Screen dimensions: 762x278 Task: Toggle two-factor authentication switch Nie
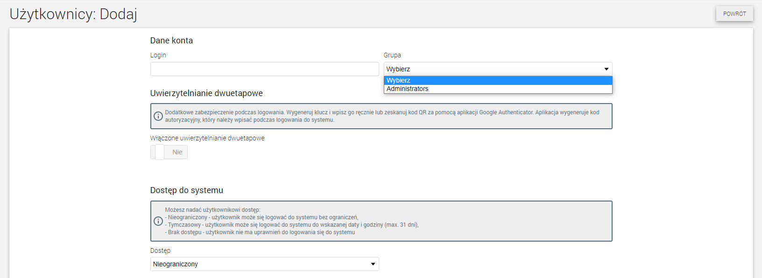[x=169, y=152]
